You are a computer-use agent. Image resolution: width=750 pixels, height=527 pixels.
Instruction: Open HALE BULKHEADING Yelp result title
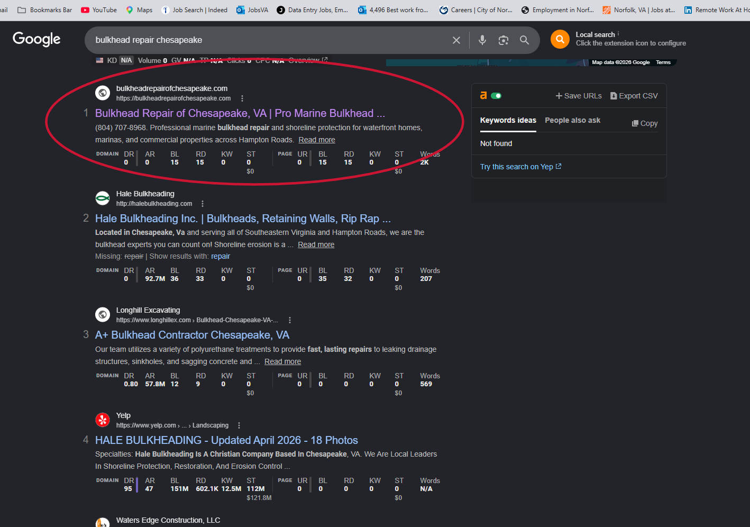click(226, 440)
